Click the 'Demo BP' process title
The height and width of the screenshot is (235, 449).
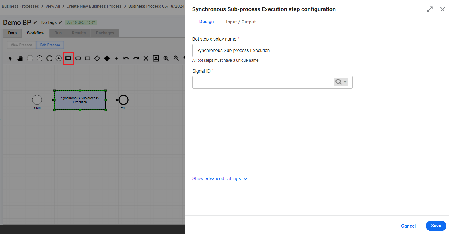(17, 22)
